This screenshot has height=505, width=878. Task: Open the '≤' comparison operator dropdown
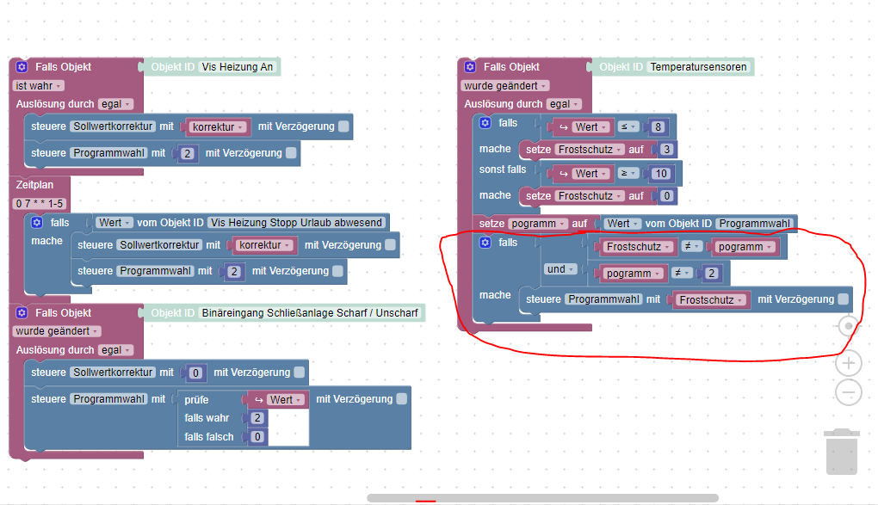pyautogui.click(x=628, y=126)
